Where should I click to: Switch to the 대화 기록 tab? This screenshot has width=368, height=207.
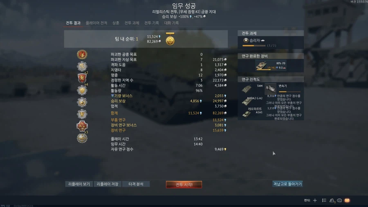tap(171, 23)
